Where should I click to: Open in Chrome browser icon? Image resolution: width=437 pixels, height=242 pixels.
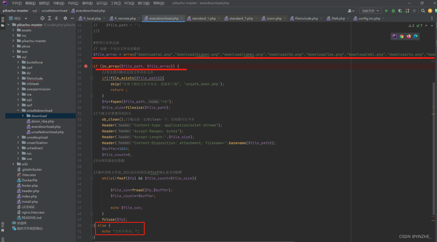tap(402, 36)
